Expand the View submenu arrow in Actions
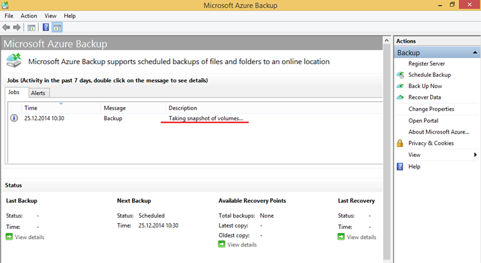 point(475,155)
